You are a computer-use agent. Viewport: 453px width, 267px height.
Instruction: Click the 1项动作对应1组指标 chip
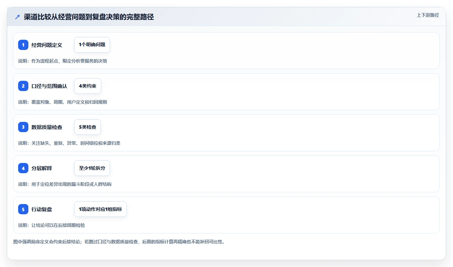point(101,209)
